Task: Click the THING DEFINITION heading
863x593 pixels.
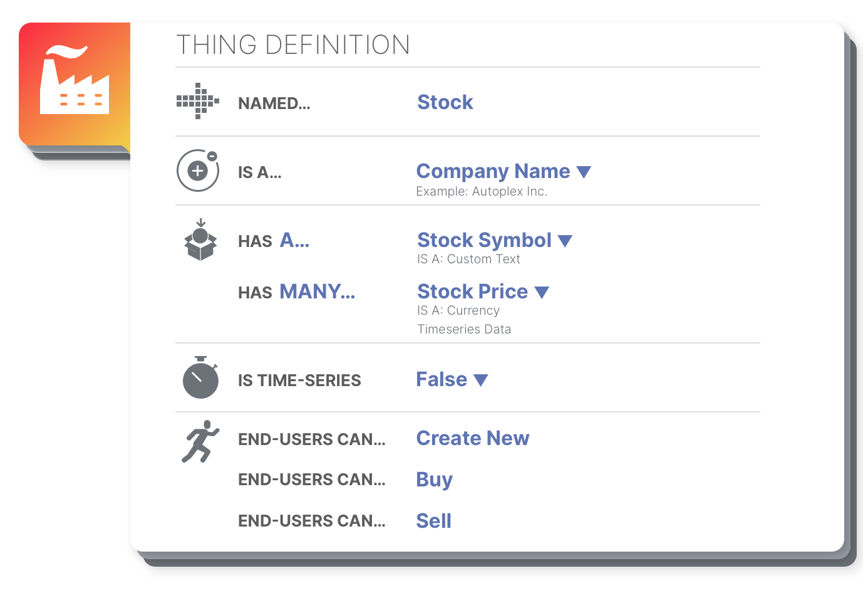Action: tap(293, 45)
